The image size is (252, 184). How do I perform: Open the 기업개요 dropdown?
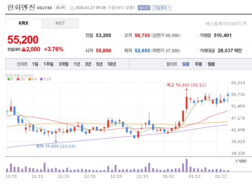click(x=161, y=8)
